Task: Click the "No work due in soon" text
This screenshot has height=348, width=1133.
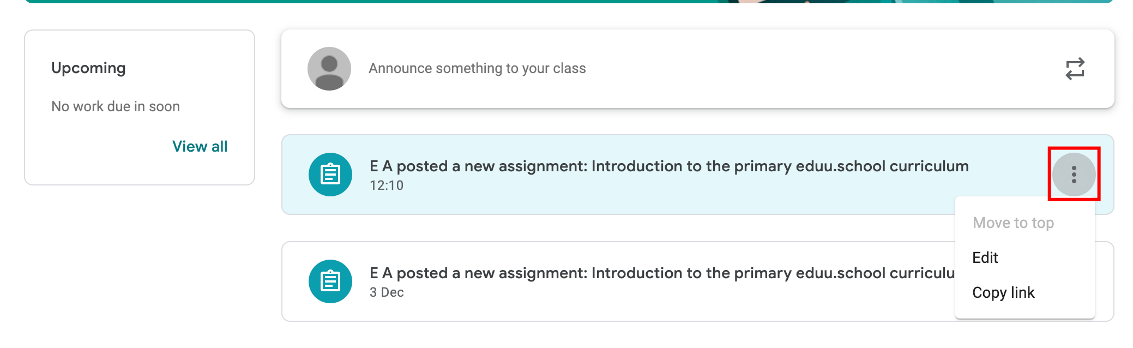Action: pyautogui.click(x=115, y=106)
